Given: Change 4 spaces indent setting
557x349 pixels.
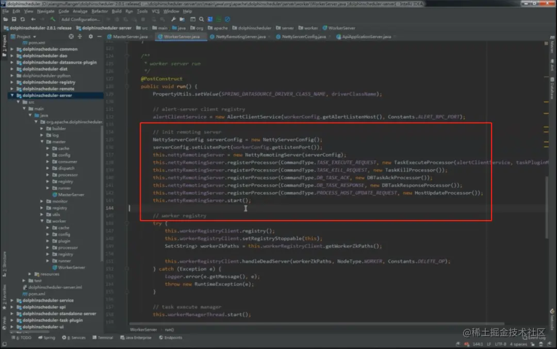Looking at the screenshot, I should point(518,344).
